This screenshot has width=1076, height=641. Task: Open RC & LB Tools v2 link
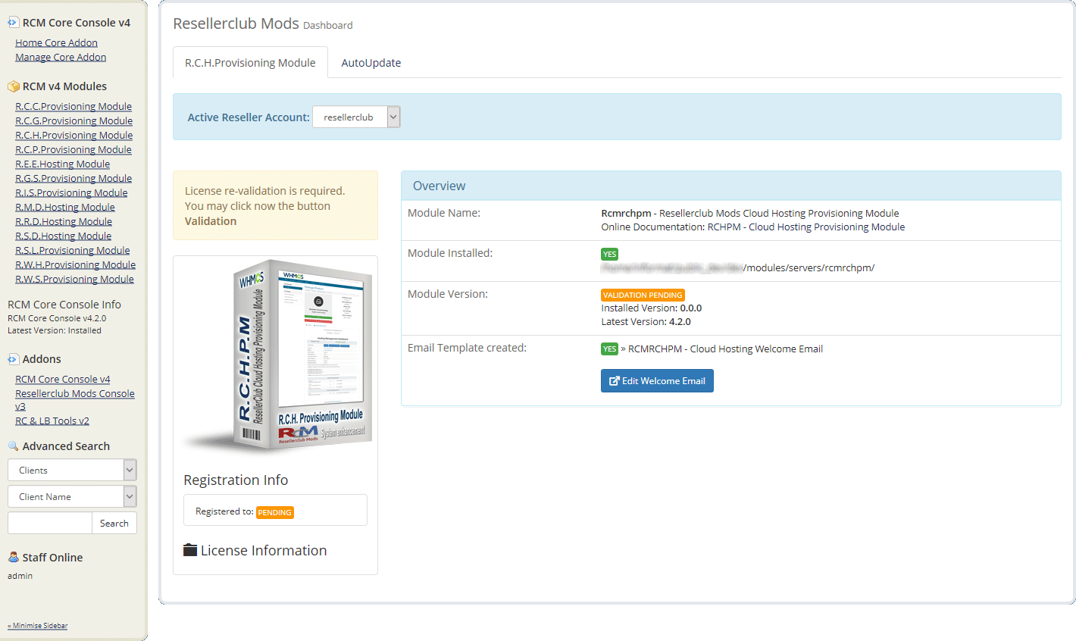(52, 421)
